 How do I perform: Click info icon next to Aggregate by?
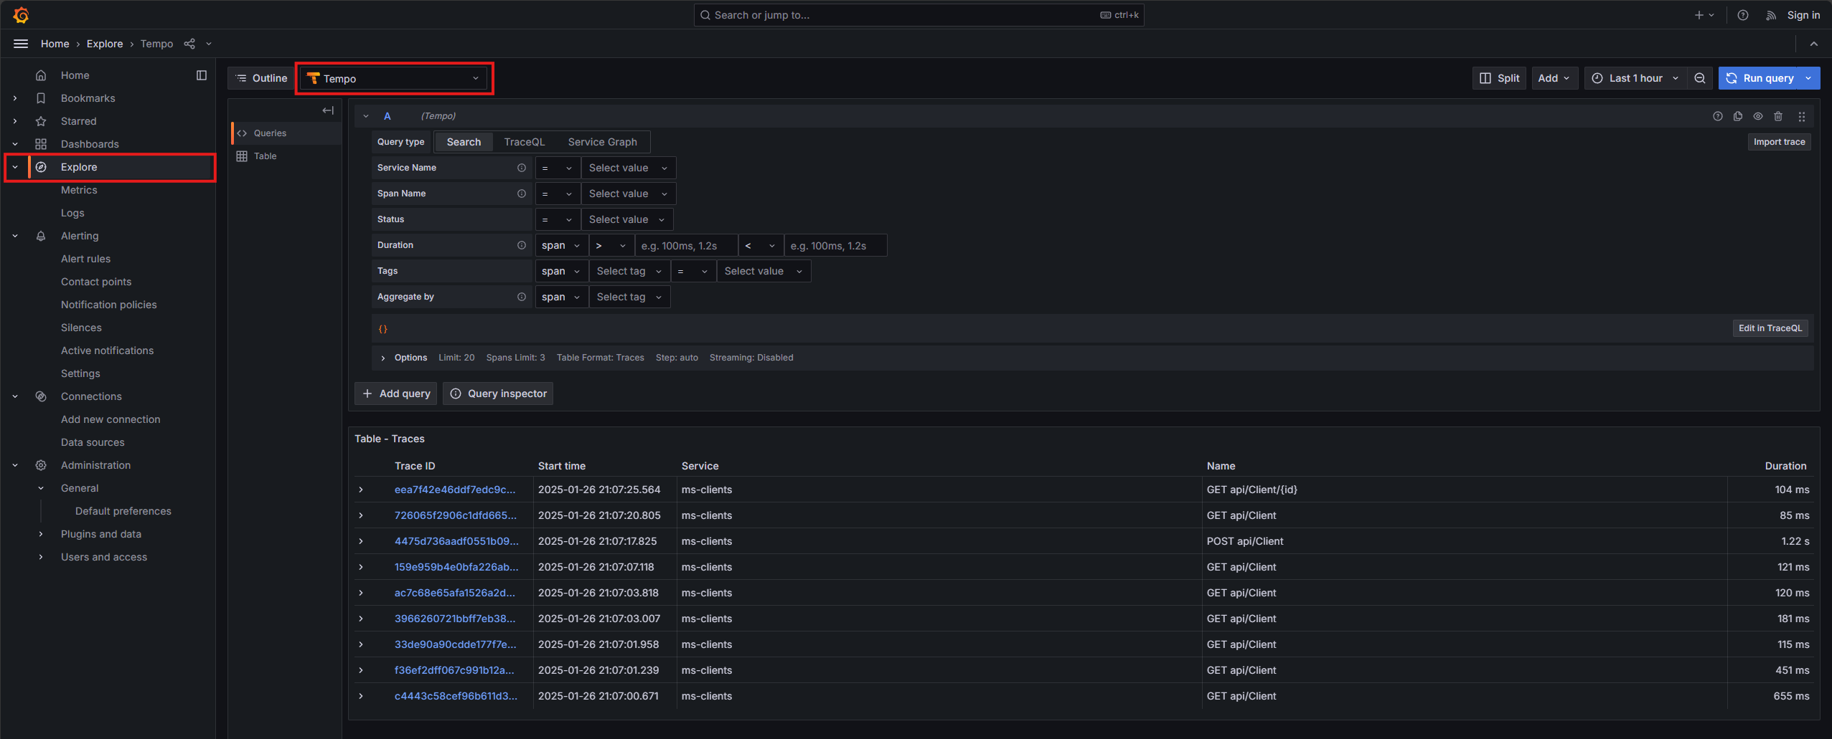[x=522, y=297]
